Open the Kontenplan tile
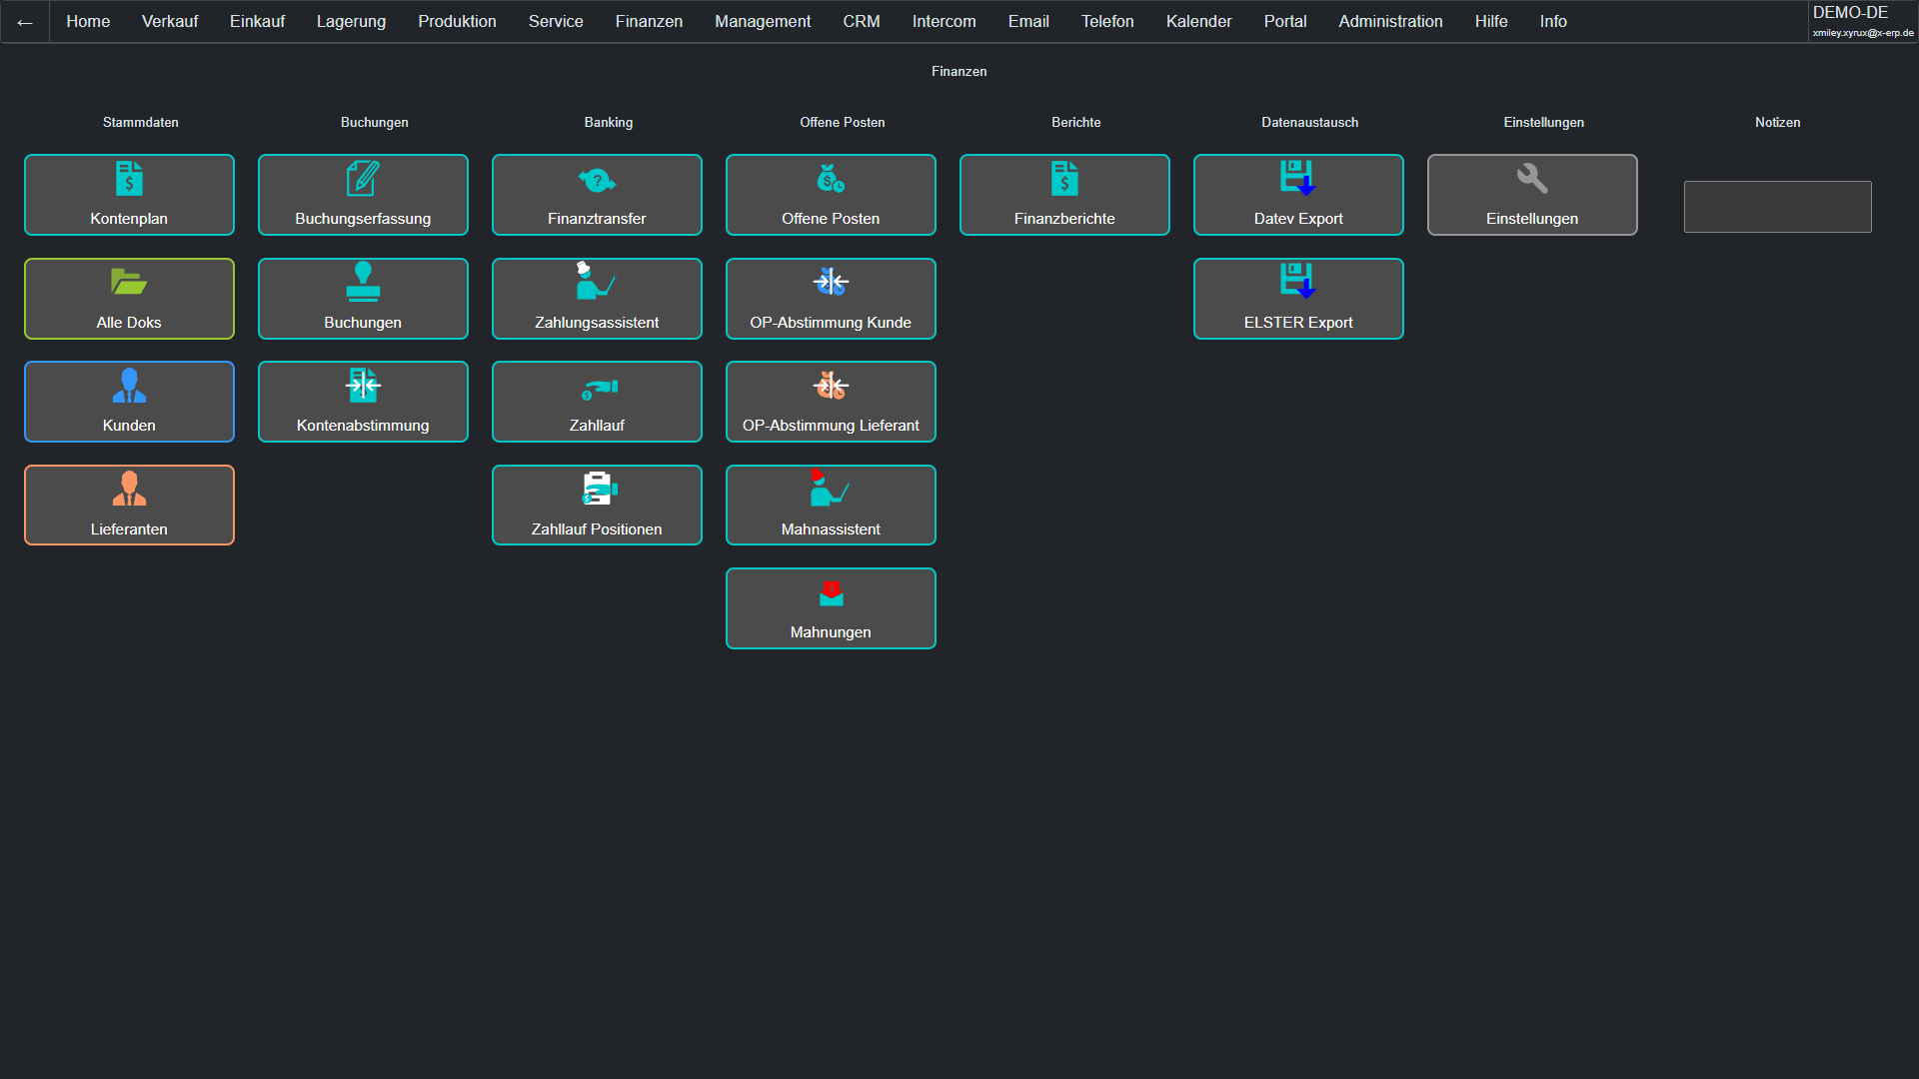1919x1079 pixels. (129, 195)
